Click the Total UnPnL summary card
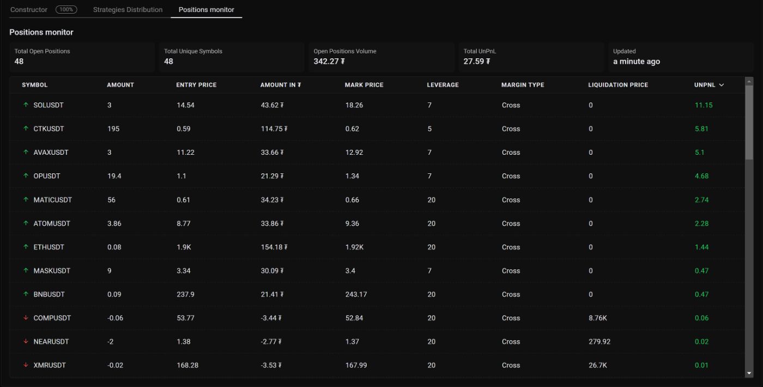 [530, 57]
